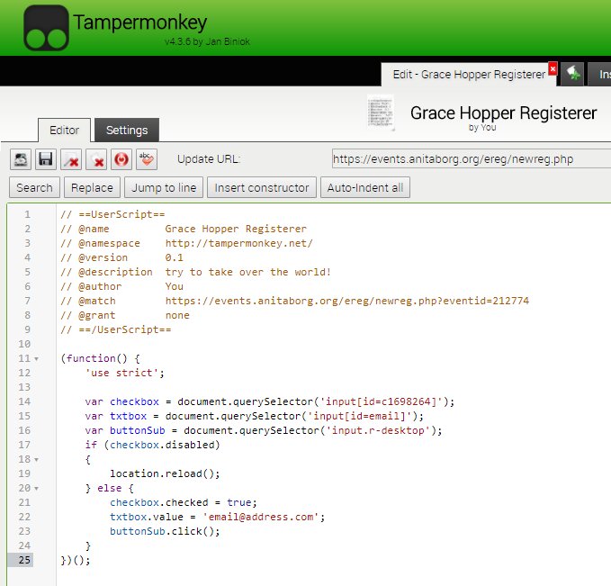Click the @name value 'Grace Hopper Registerer' in code
This screenshot has height=586, width=611.
pyautogui.click(x=236, y=229)
